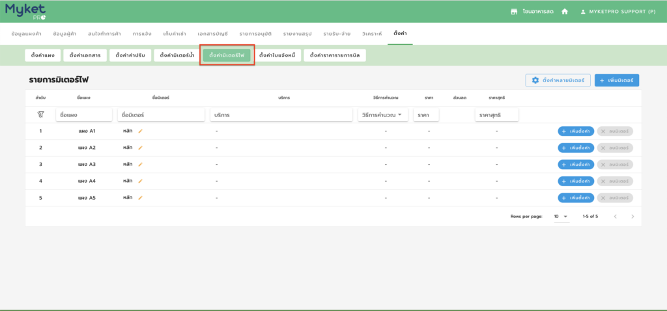Go to previous page chevron

pyautogui.click(x=615, y=217)
